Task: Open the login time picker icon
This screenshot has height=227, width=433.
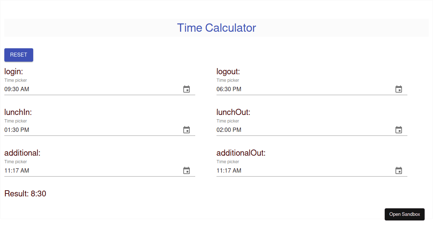Action: click(x=187, y=89)
